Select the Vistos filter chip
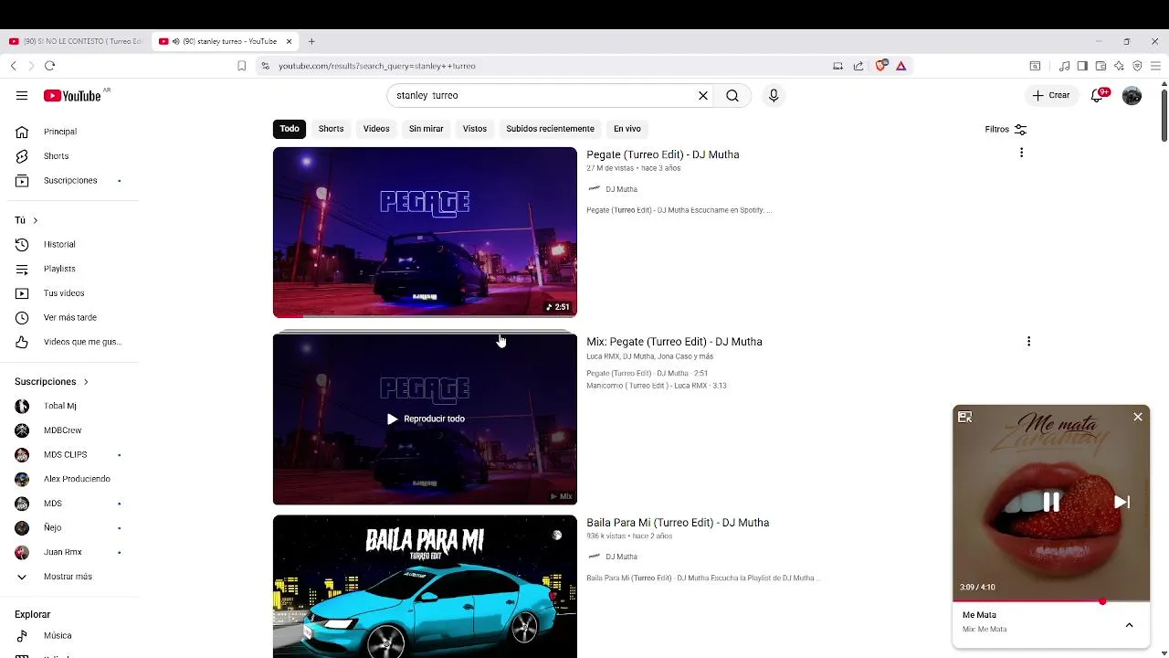The image size is (1169, 658). pos(475,129)
